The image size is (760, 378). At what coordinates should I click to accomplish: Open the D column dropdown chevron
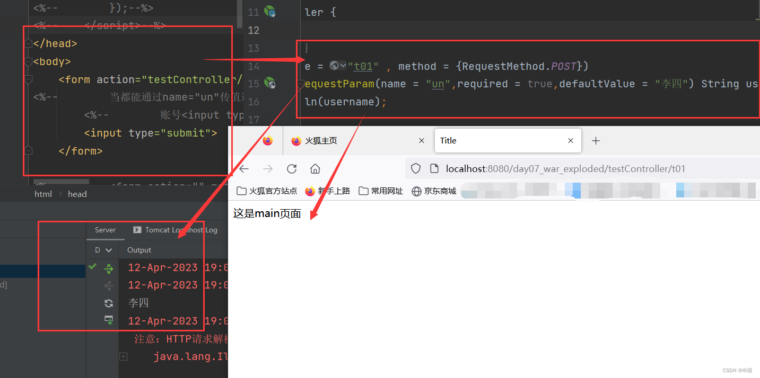[109, 250]
